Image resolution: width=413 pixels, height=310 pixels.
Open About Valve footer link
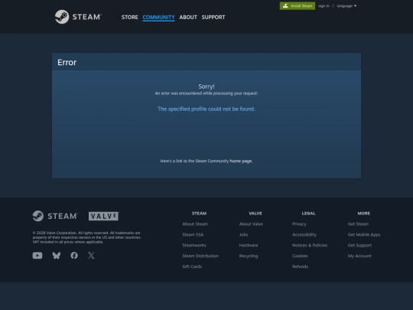point(251,224)
